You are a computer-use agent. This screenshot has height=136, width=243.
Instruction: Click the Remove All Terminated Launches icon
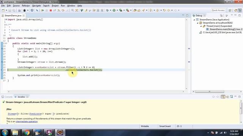point(221,15)
